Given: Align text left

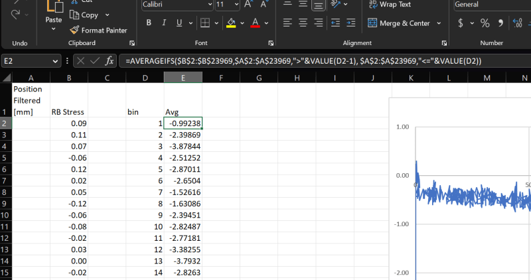Looking at the screenshot, I should 287,23.
